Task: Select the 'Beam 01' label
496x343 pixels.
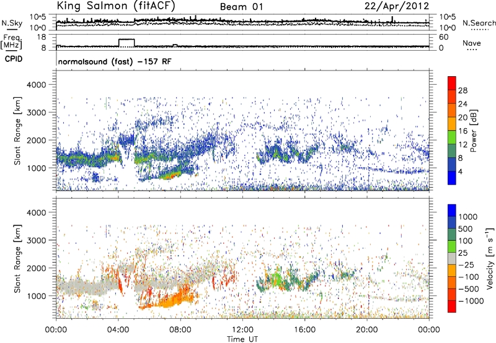Action: pyautogui.click(x=241, y=7)
